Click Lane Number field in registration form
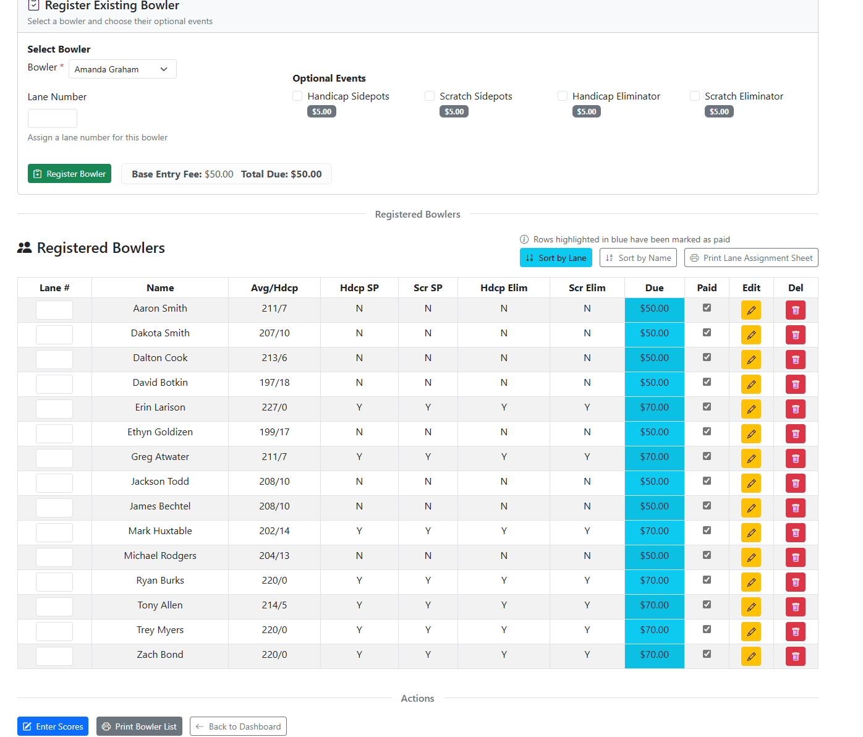The height and width of the screenshot is (737, 863). coord(53,119)
